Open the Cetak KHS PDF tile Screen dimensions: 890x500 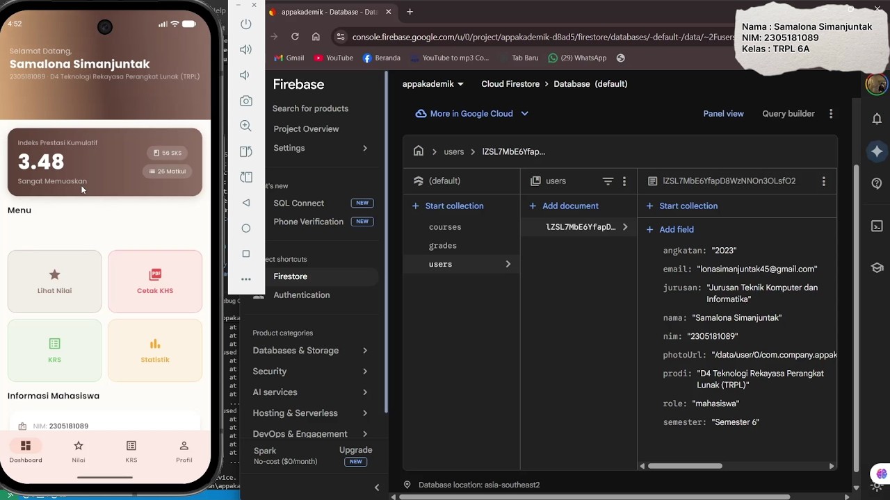[x=155, y=281]
